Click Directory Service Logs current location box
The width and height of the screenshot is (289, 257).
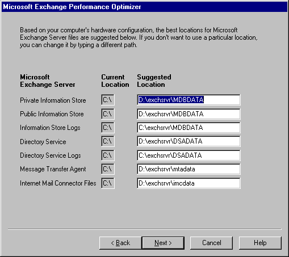(x=108, y=155)
